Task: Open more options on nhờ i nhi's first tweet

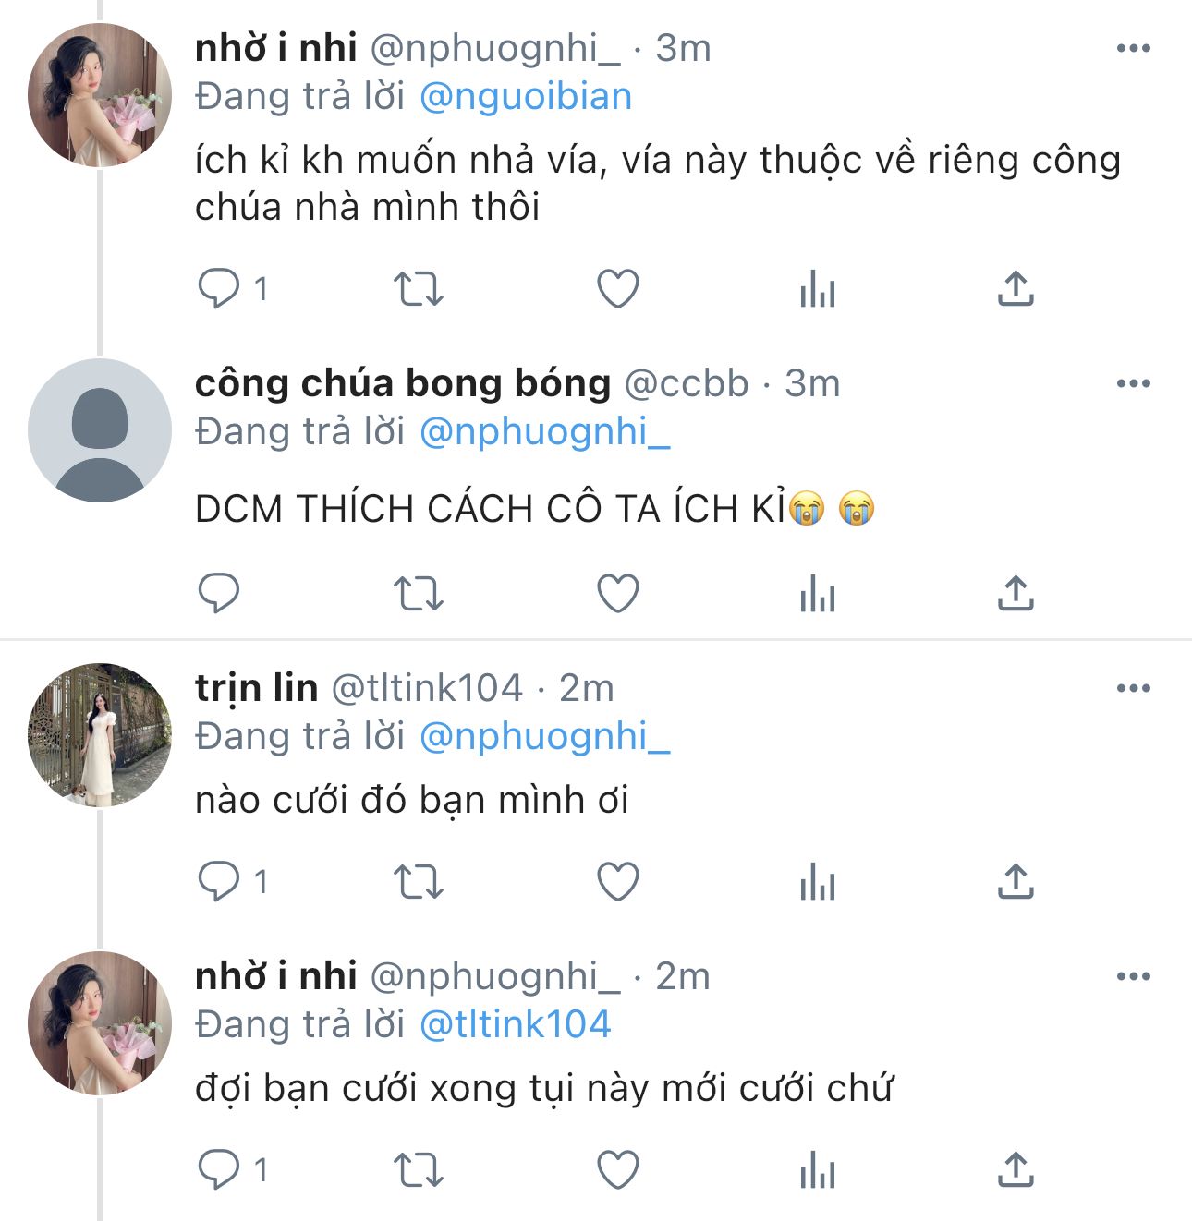Action: tap(1133, 48)
